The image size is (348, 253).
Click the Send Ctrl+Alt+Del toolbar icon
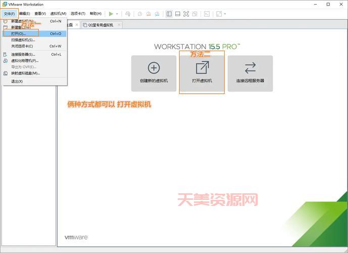tap(128, 14)
